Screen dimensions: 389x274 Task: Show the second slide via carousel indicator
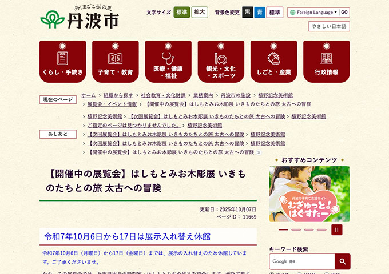pyautogui.click(x=296, y=229)
